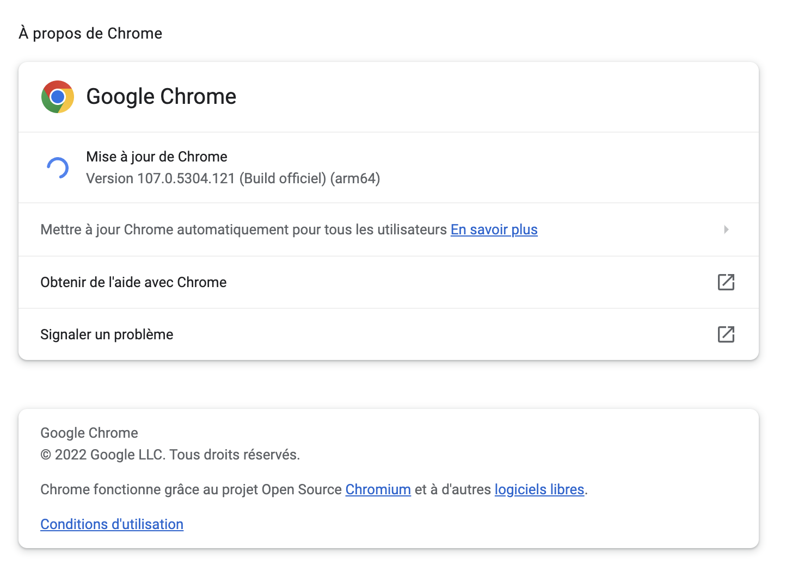This screenshot has width=786, height=584.
Task: Select Signaler un problème row
Action: (389, 334)
